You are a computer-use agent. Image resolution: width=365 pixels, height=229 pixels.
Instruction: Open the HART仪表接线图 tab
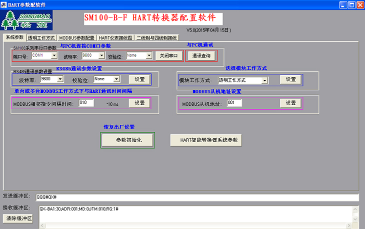click(115, 38)
